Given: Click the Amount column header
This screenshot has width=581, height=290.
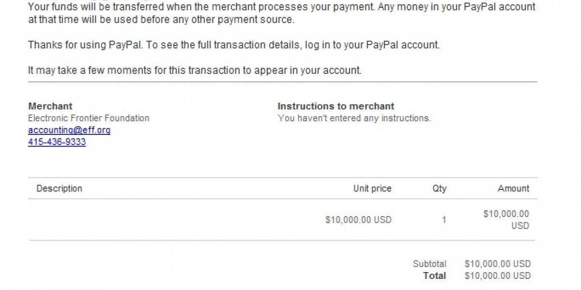Looking at the screenshot, I should pyautogui.click(x=514, y=188).
